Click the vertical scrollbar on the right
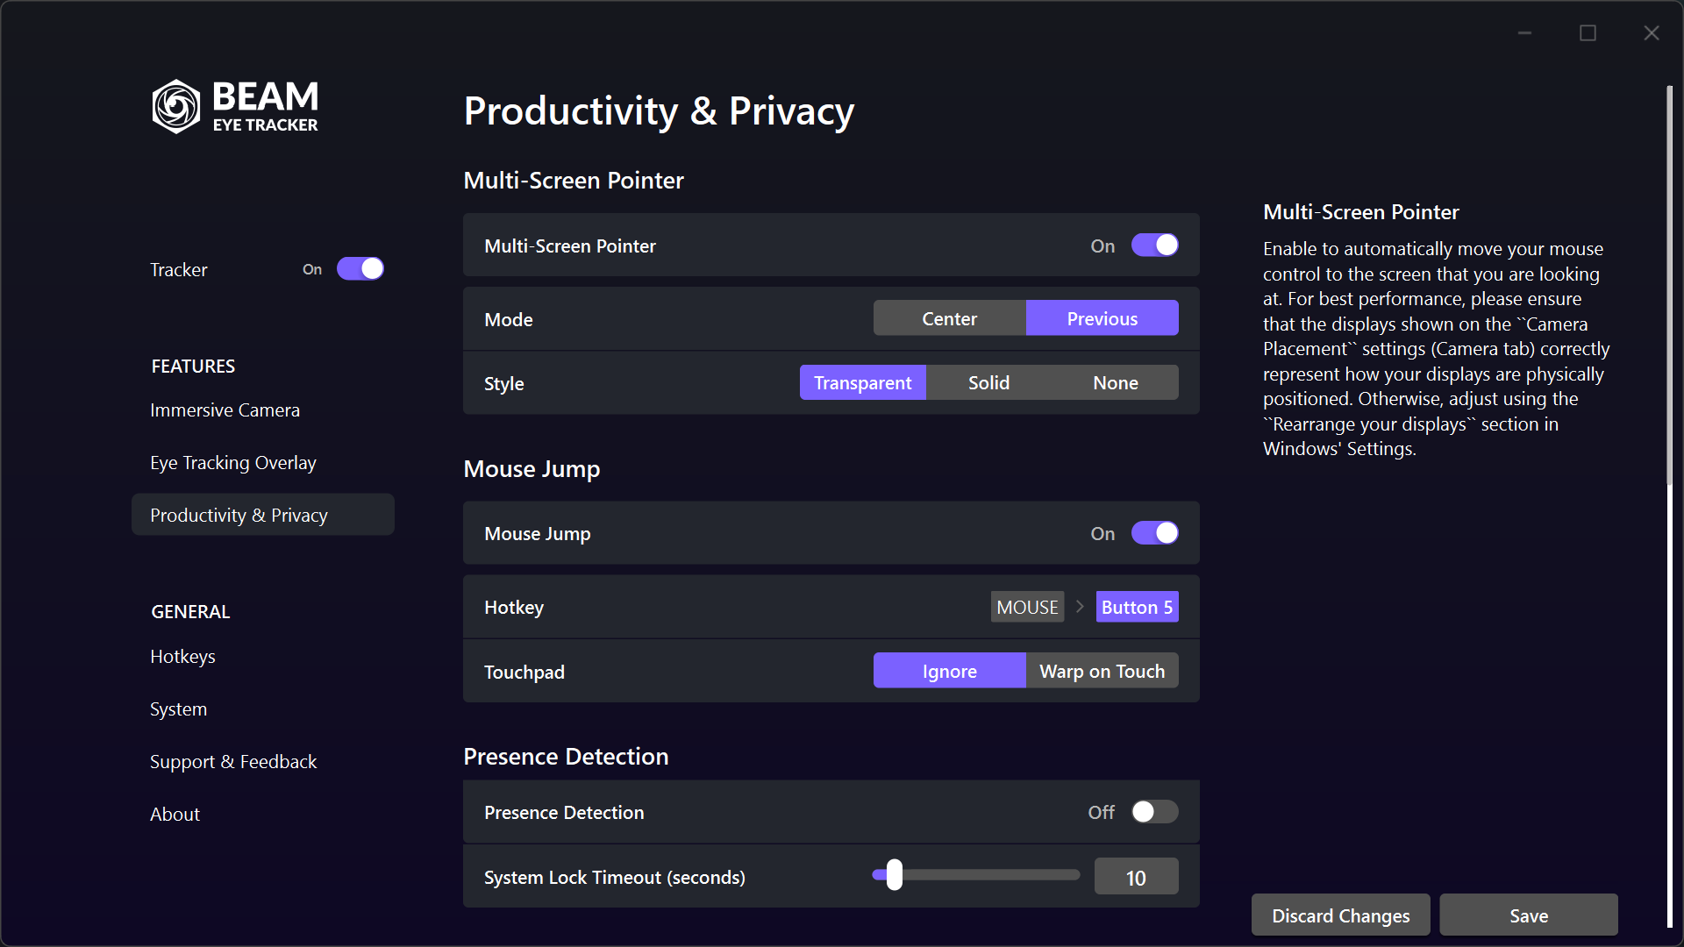 (x=1669, y=285)
